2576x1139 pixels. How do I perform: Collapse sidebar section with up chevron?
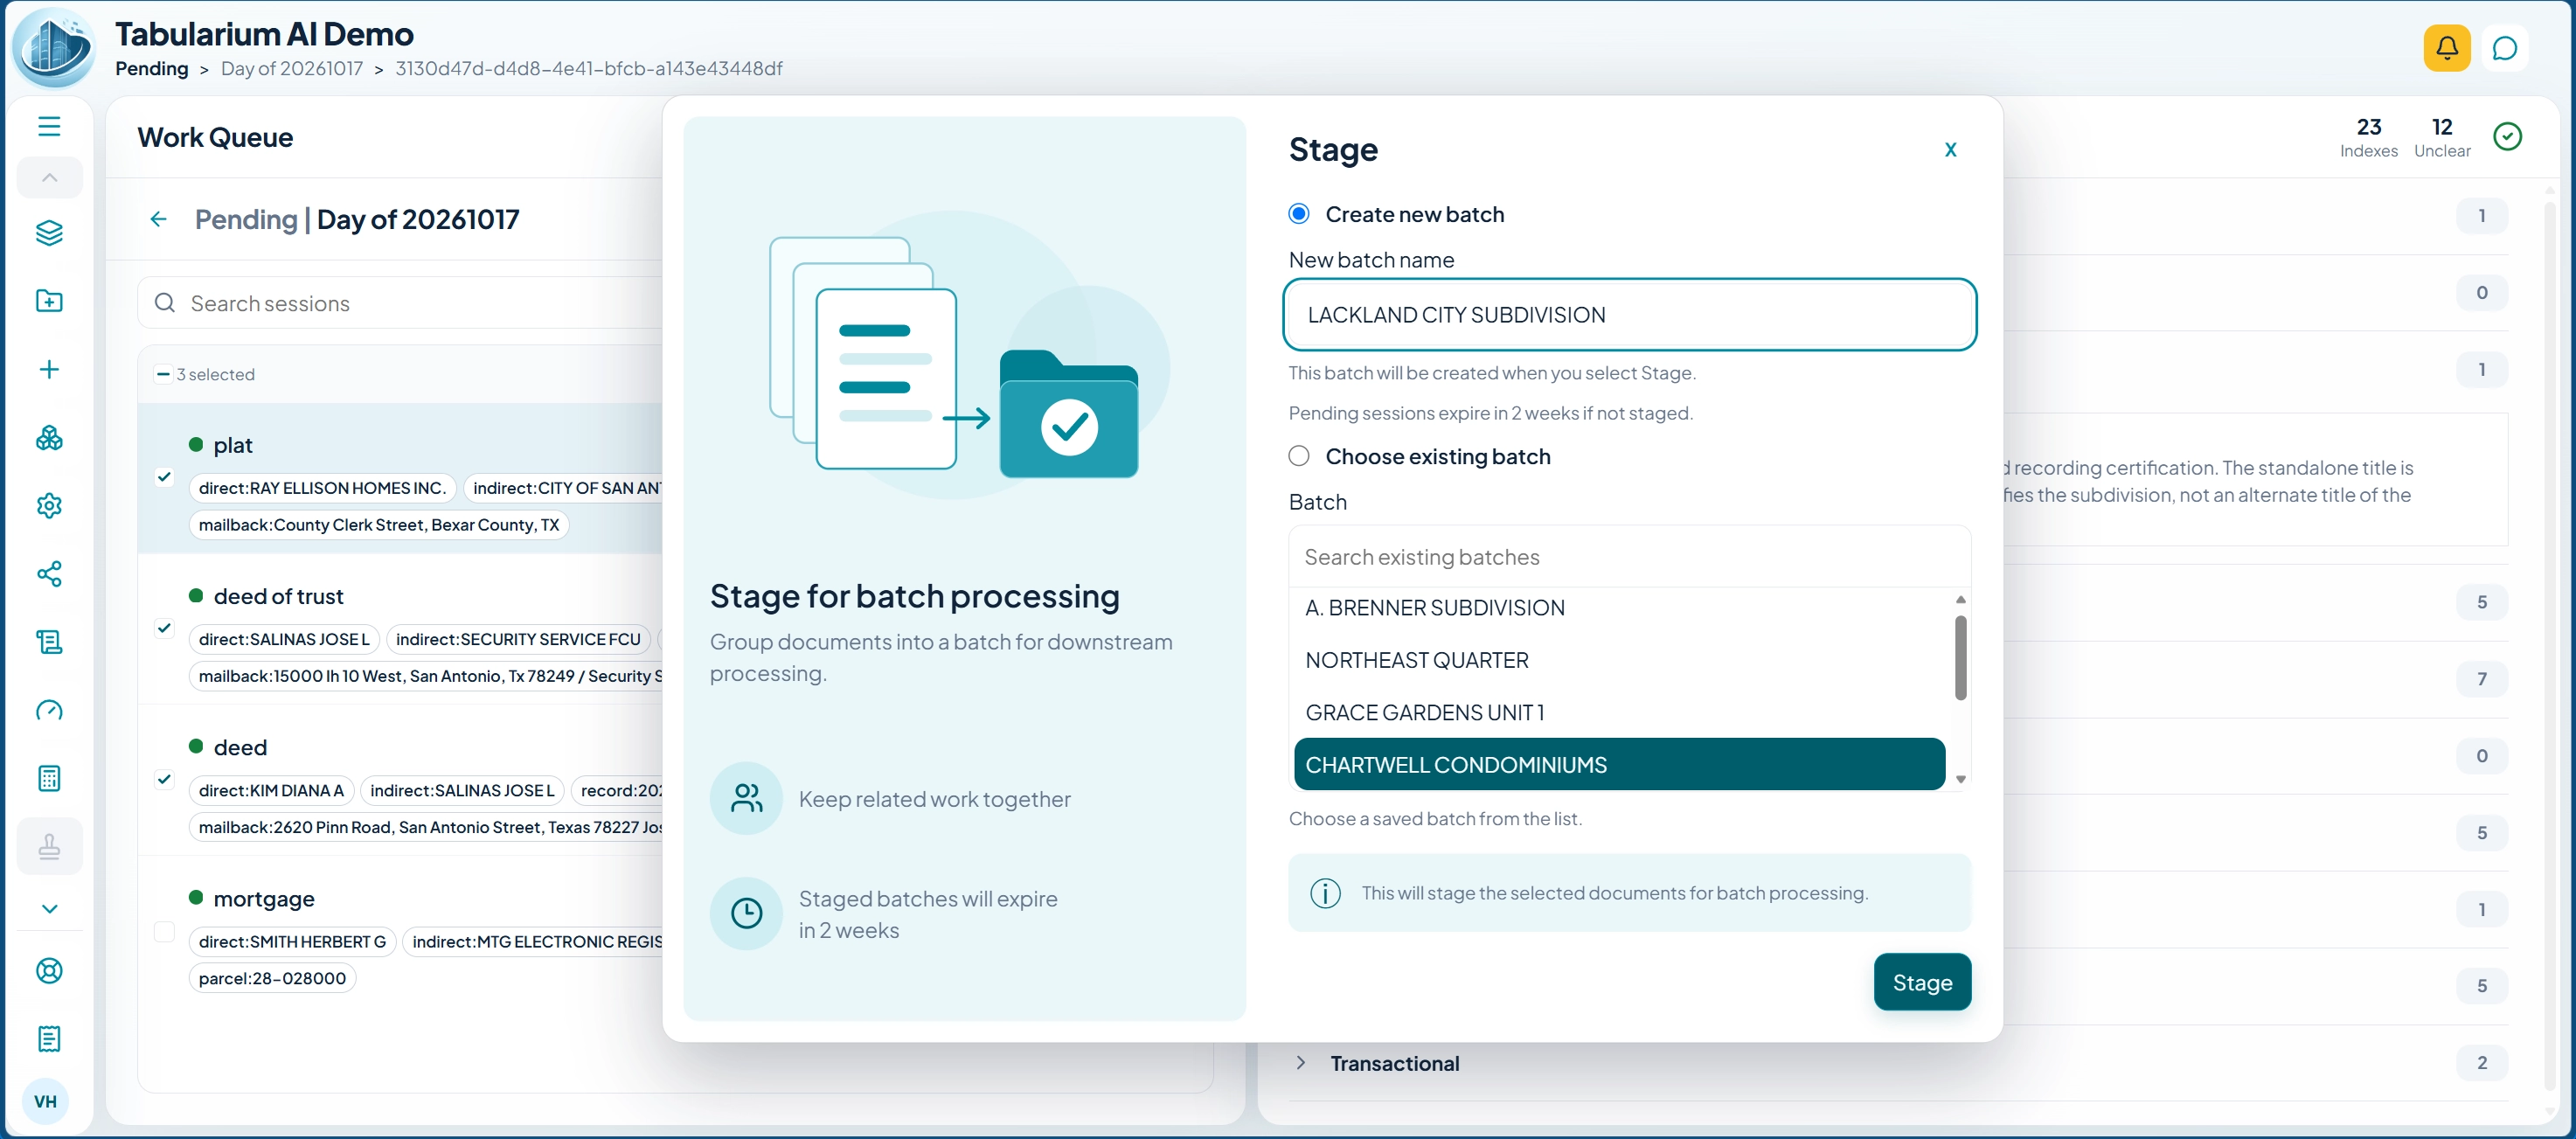49,177
